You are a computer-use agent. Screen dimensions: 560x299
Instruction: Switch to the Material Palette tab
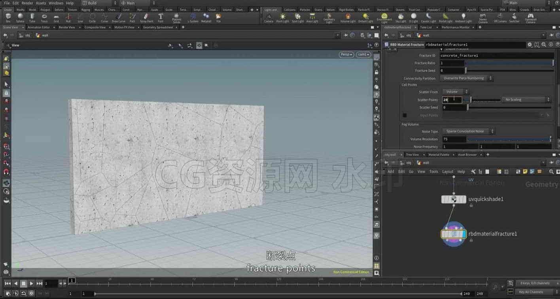click(x=439, y=154)
